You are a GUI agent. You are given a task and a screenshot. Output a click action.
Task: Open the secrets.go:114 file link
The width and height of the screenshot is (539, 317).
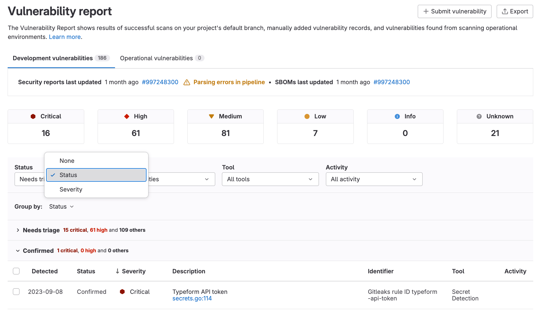click(192, 298)
